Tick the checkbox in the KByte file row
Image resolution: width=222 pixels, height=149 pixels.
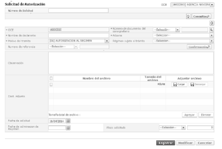(51, 84)
